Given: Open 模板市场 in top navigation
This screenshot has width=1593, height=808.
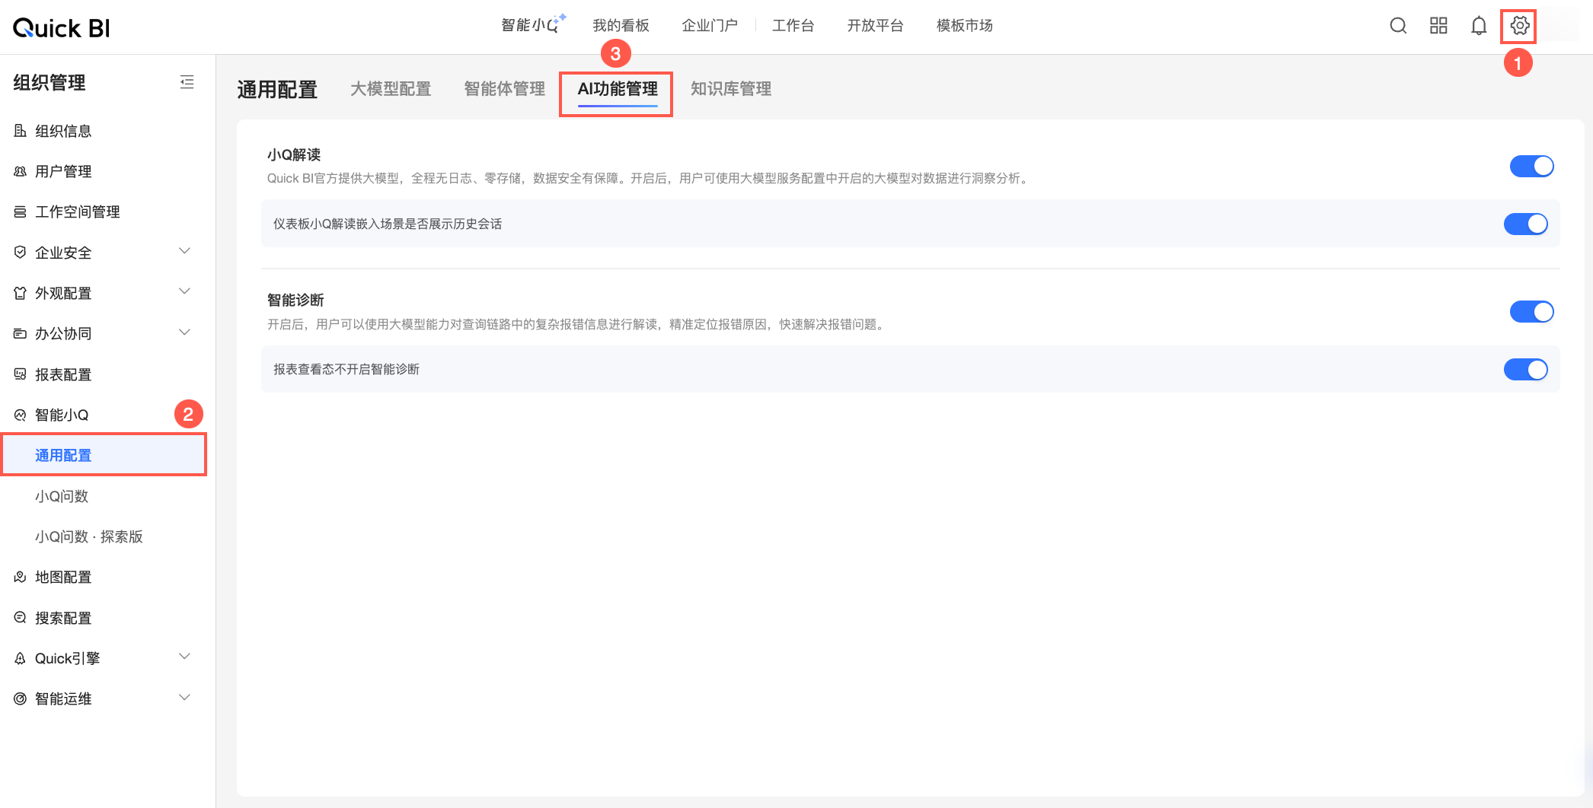Looking at the screenshot, I should [964, 26].
